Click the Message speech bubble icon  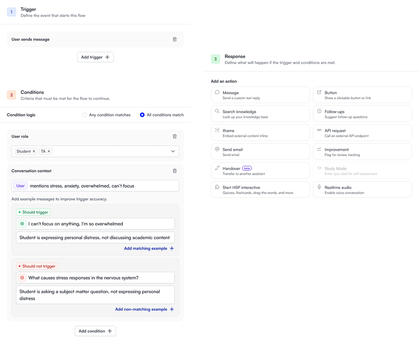point(217,92)
